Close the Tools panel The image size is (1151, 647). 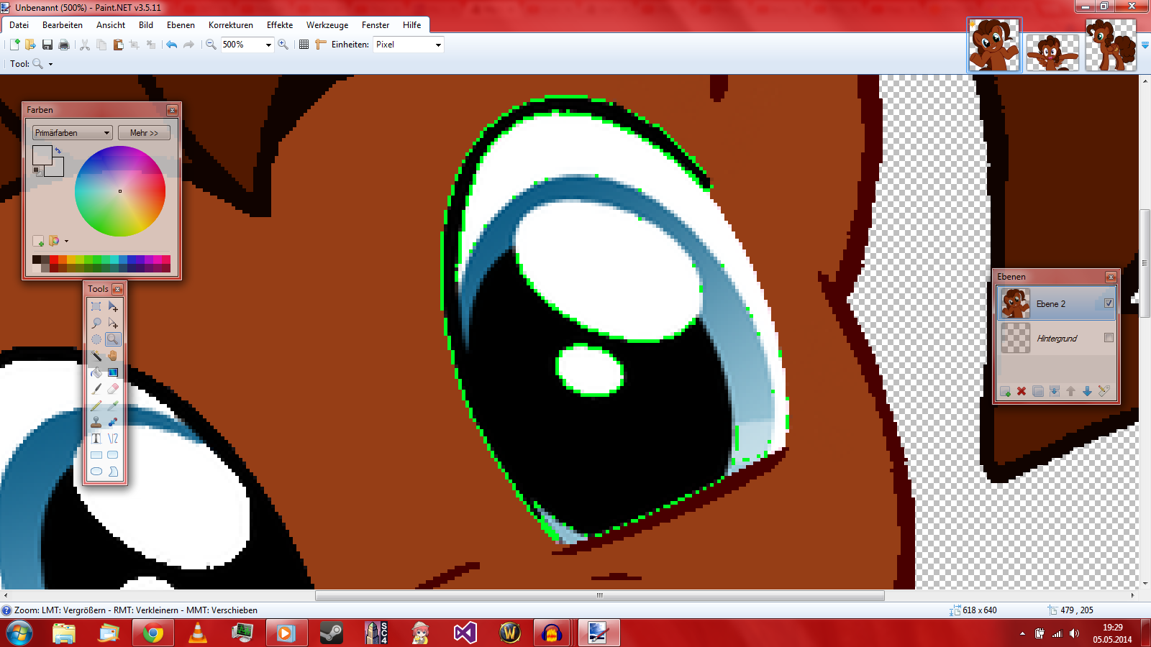tap(118, 289)
